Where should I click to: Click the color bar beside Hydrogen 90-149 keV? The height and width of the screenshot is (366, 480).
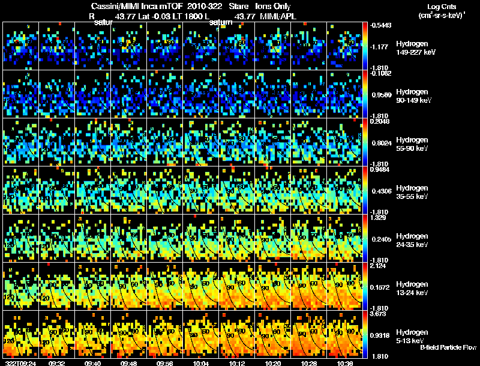(x=365, y=94)
